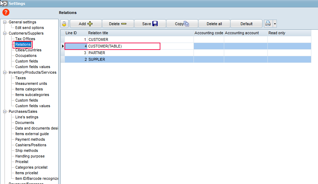
Task: Click the printer icon in toolbar
Action: [268, 24]
